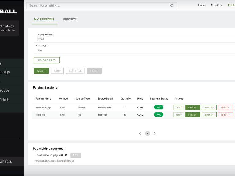Click PAID badge for Hello File
Viewport: 235px width, 176px height.
coord(159,115)
